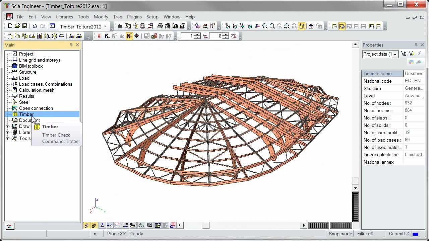The height and width of the screenshot is (241, 429).
Task: Set view in Y direction
Action: point(235,26)
